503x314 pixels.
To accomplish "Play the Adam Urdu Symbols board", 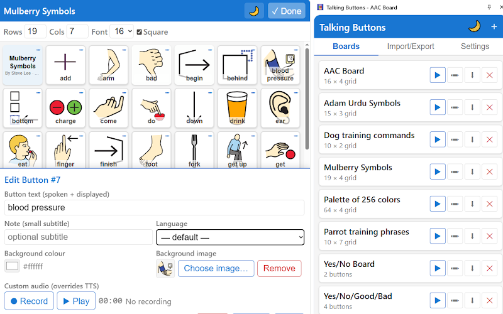I will (x=438, y=107).
